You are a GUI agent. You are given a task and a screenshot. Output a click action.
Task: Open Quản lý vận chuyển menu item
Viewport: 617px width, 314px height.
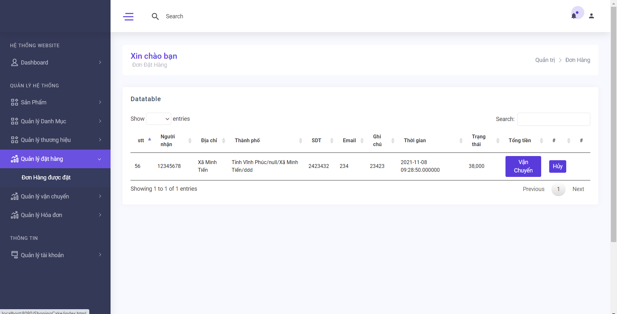pos(55,196)
